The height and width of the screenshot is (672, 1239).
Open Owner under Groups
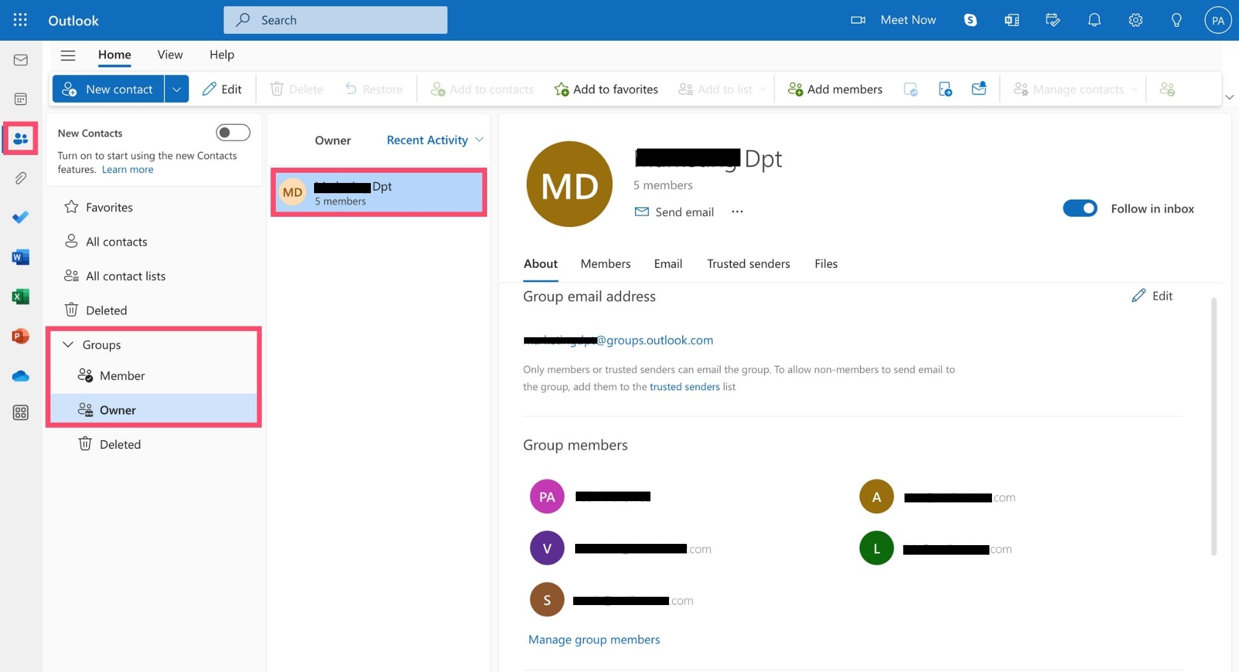click(153, 410)
